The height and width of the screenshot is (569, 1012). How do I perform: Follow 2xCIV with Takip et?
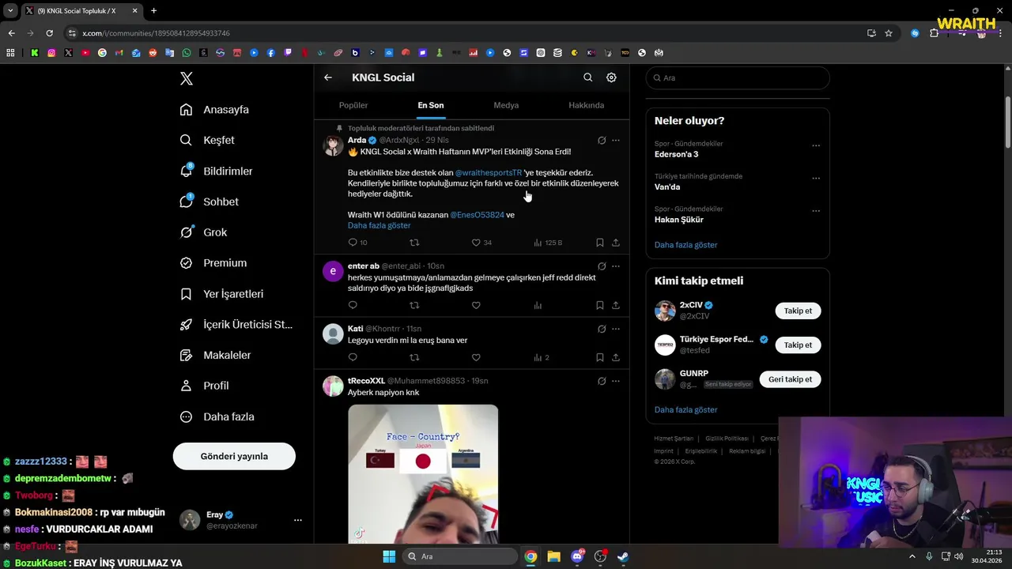tap(798, 311)
